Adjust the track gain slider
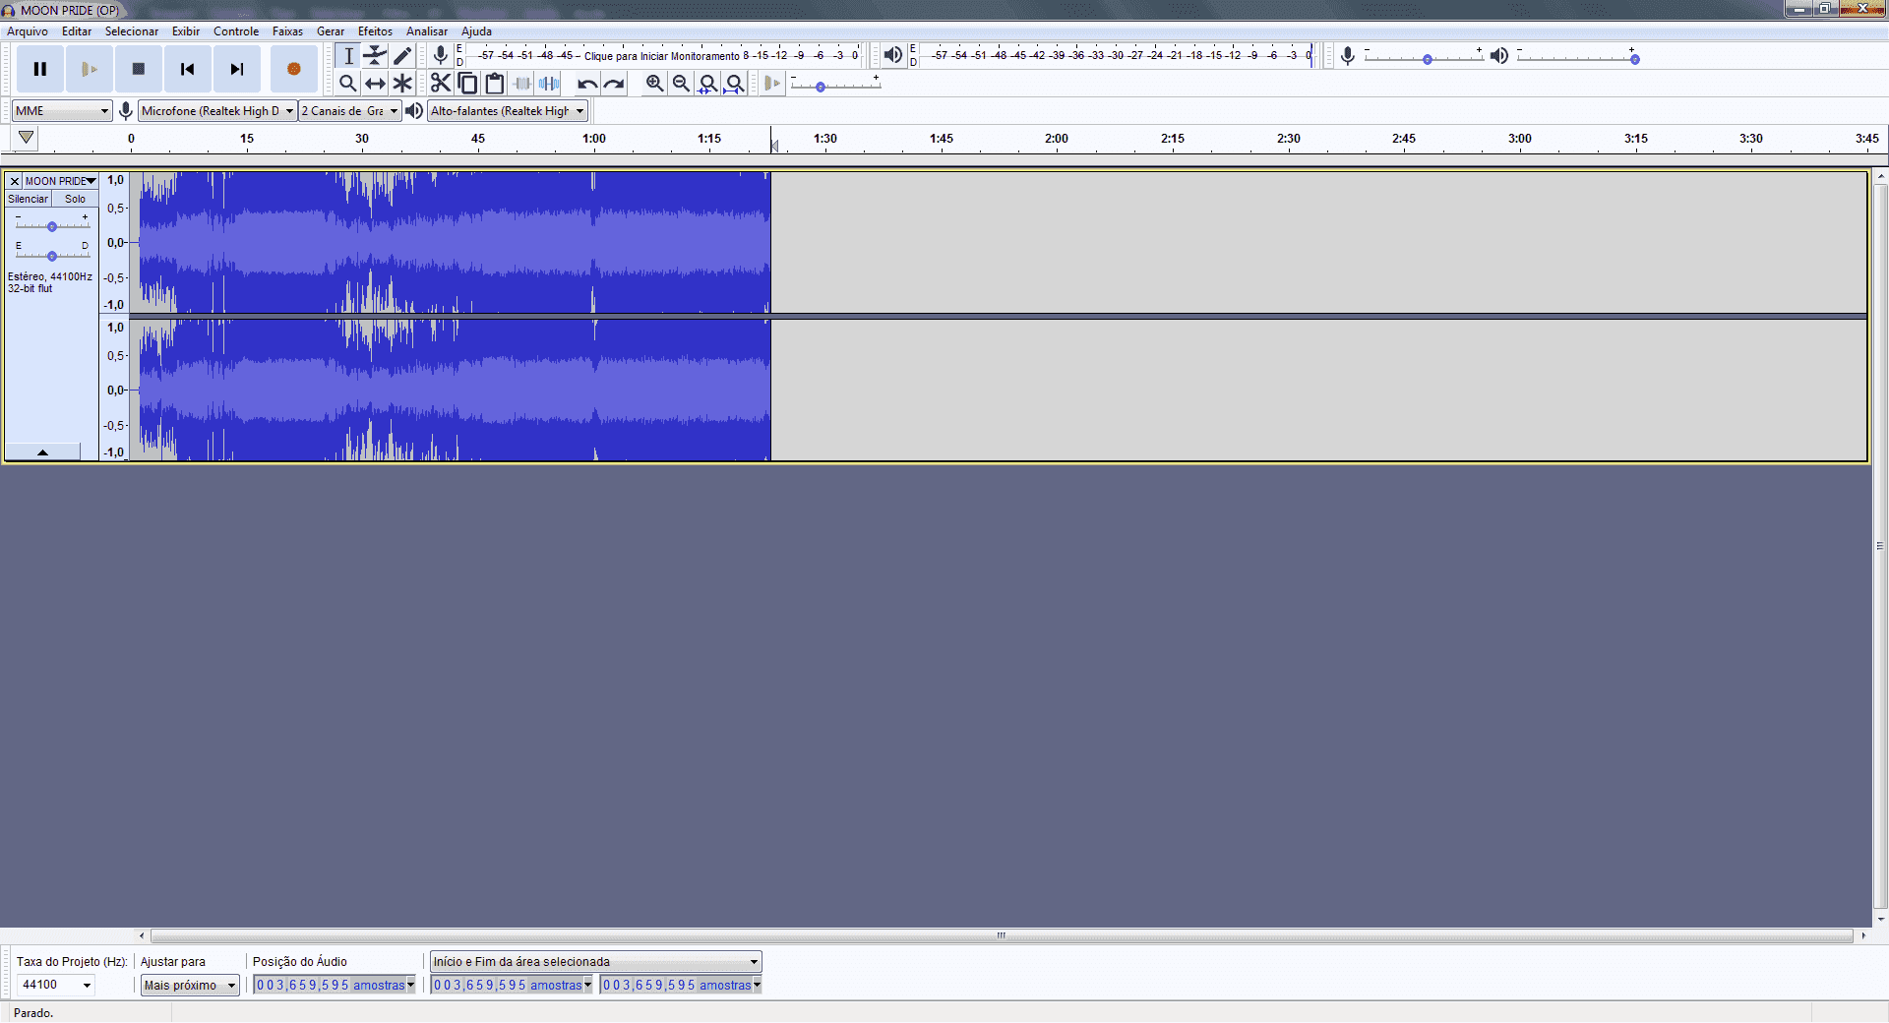This screenshot has width=1889, height=1023. tap(52, 226)
